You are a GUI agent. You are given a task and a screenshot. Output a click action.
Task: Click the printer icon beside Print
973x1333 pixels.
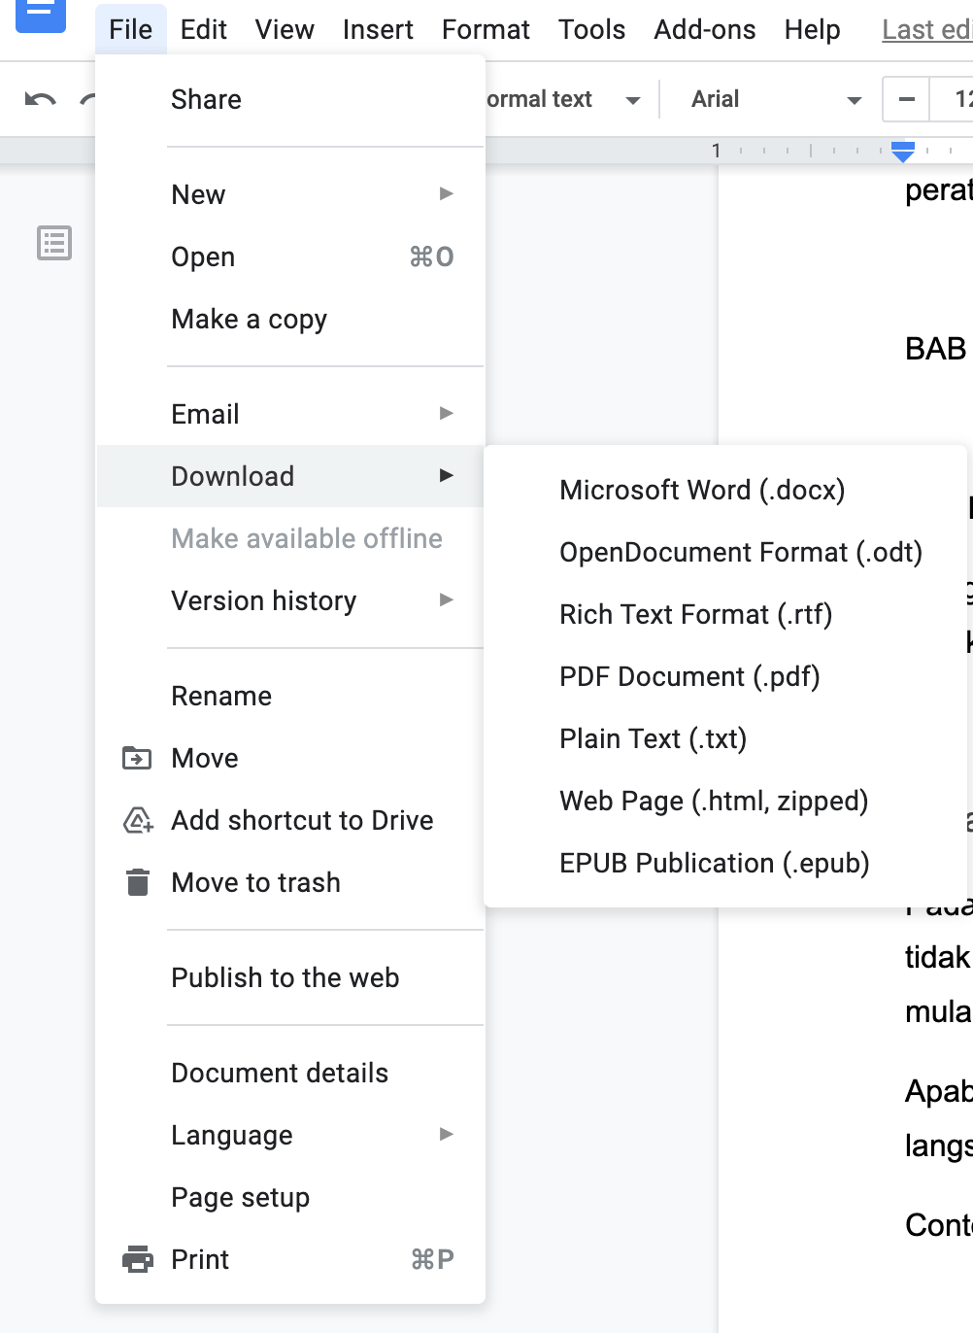(x=138, y=1259)
